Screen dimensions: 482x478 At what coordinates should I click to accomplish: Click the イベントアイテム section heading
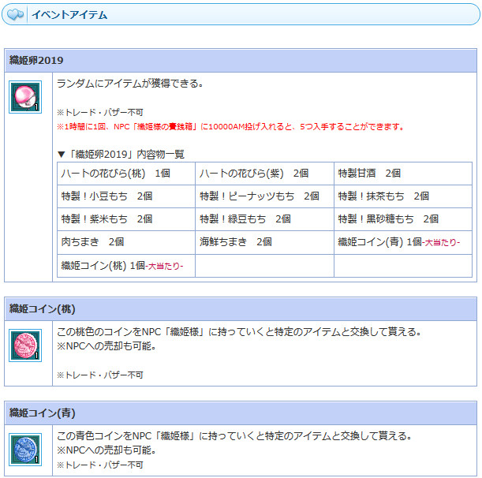point(69,15)
